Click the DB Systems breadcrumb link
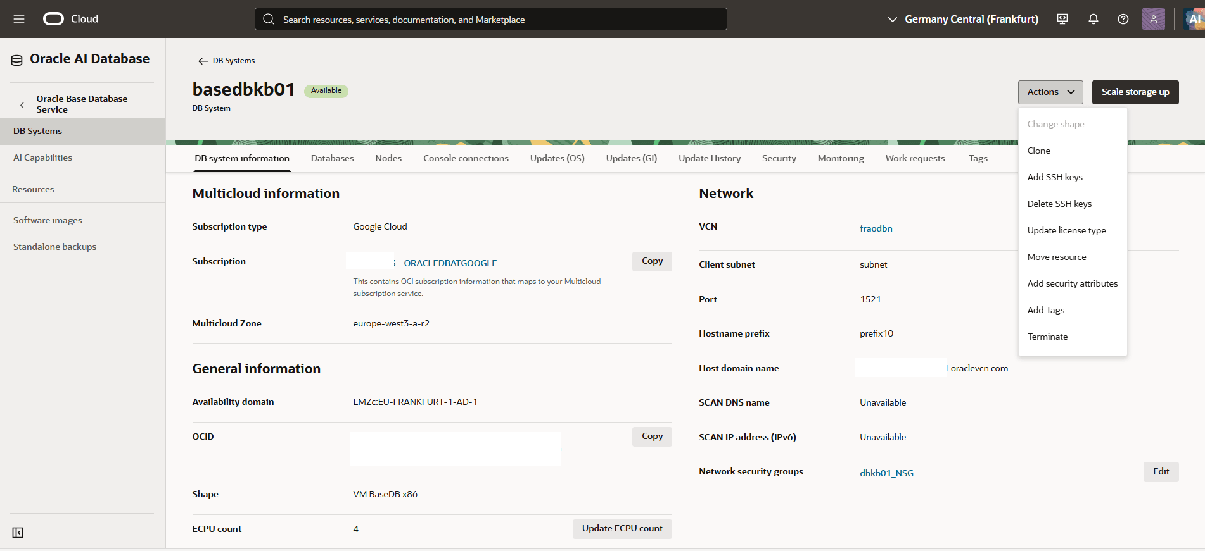The width and height of the screenshot is (1205, 551). click(x=234, y=61)
